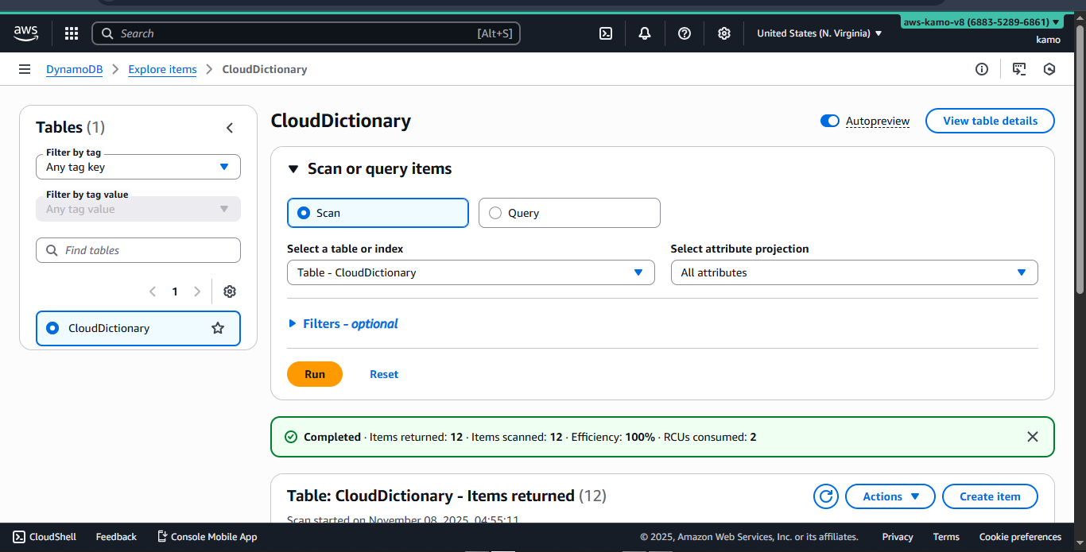Open the hamburger navigation menu
The height and width of the screenshot is (552, 1086).
click(x=24, y=69)
